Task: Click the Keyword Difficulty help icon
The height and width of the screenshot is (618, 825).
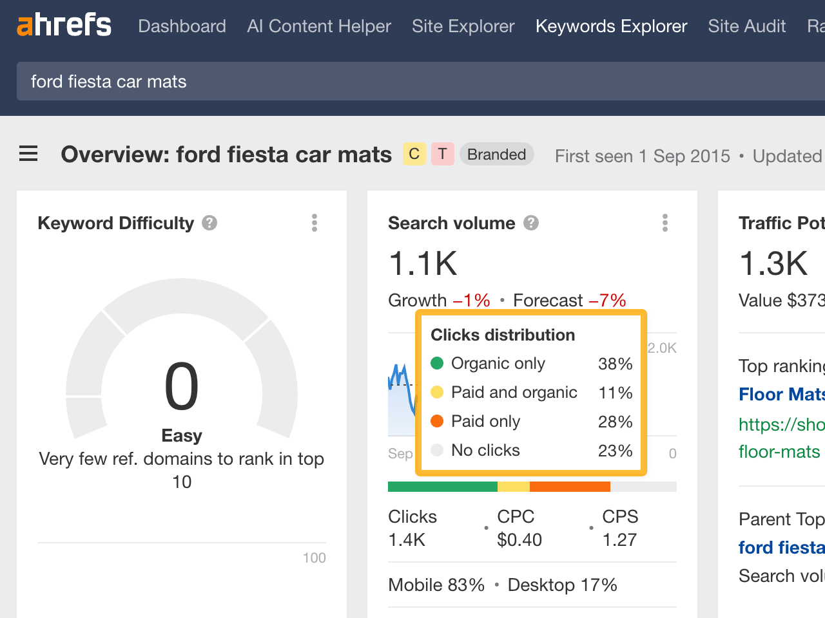Action: click(x=209, y=223)
